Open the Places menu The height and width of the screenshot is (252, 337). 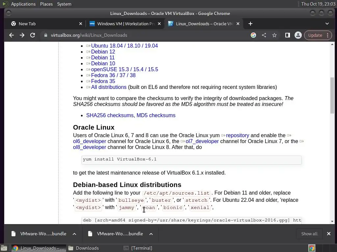click(46, 4)
